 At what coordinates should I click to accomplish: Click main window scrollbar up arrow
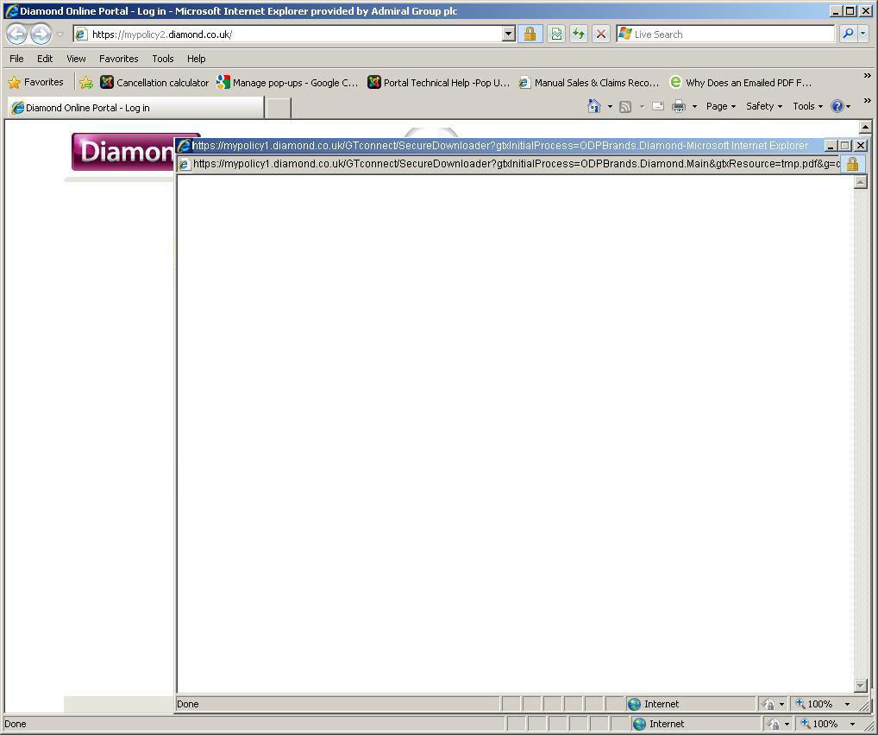pos(865,127)
